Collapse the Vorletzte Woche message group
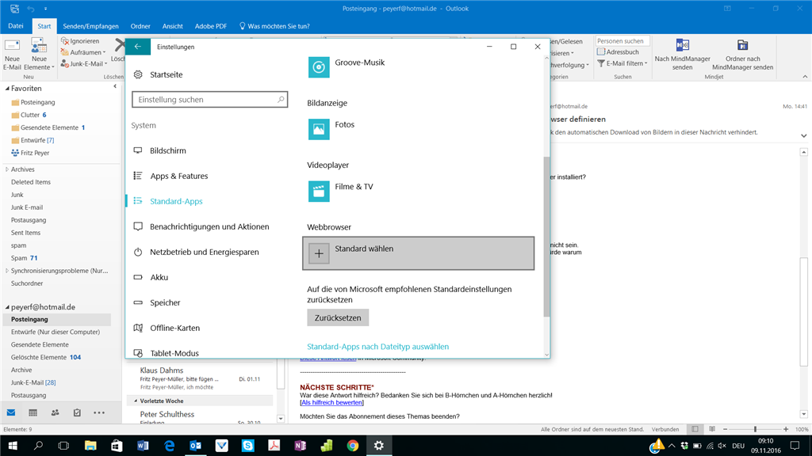Viewport: 812px width, 456px height. click(x=136, y=401)
